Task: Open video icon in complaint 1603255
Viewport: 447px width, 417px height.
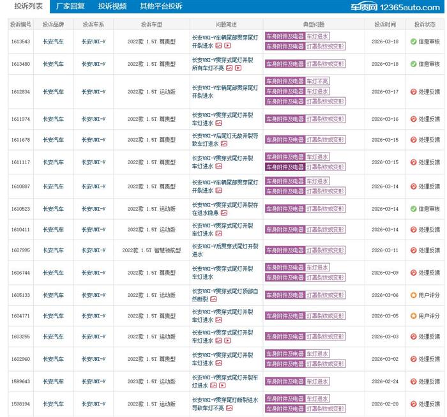Action: click(228, 342)
